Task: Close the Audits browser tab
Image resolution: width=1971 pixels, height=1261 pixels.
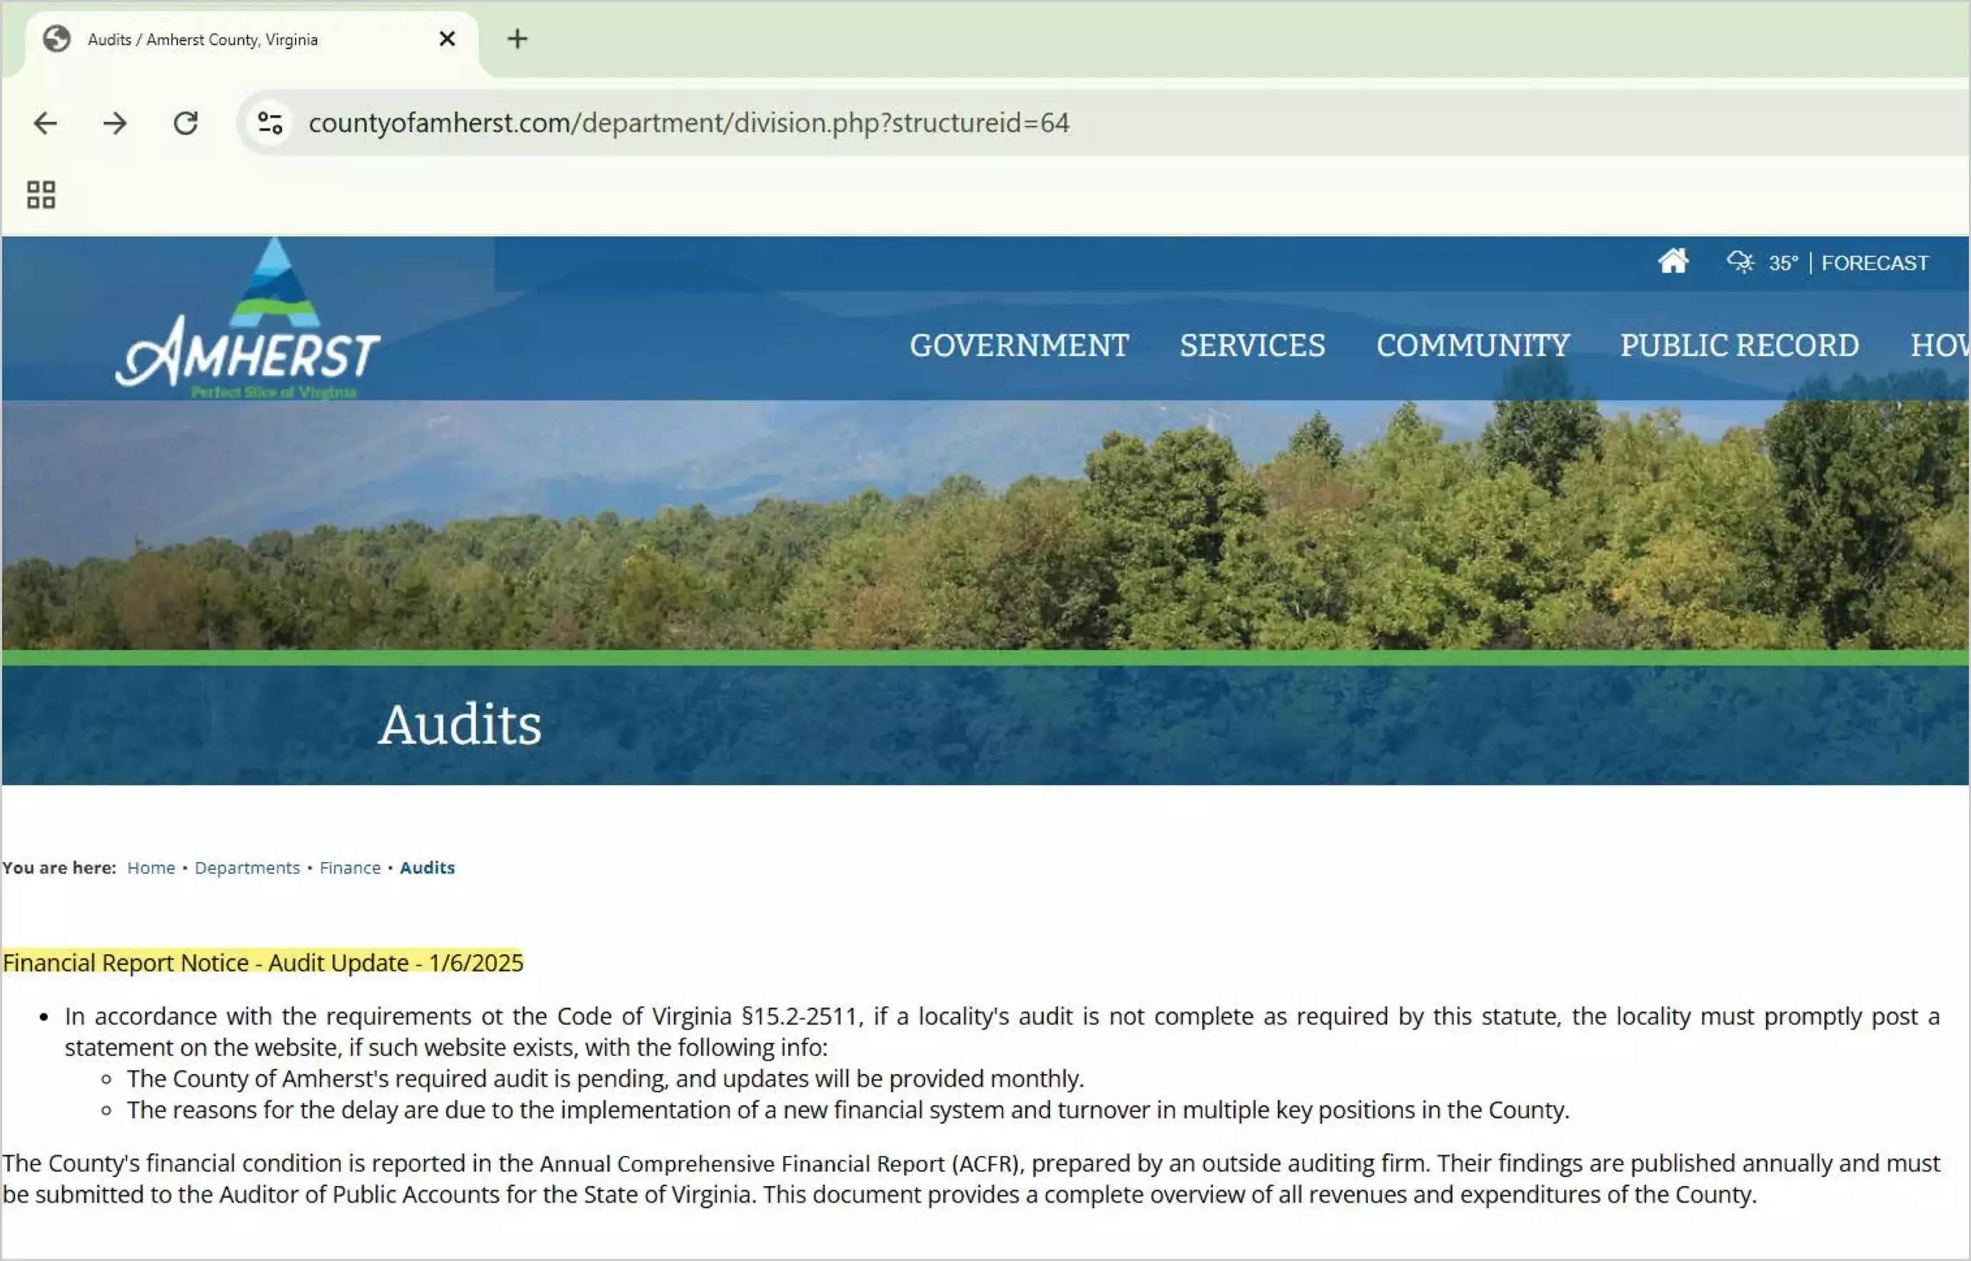Action: click(447, 39)
